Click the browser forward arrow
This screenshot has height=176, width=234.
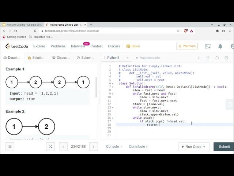10,31
